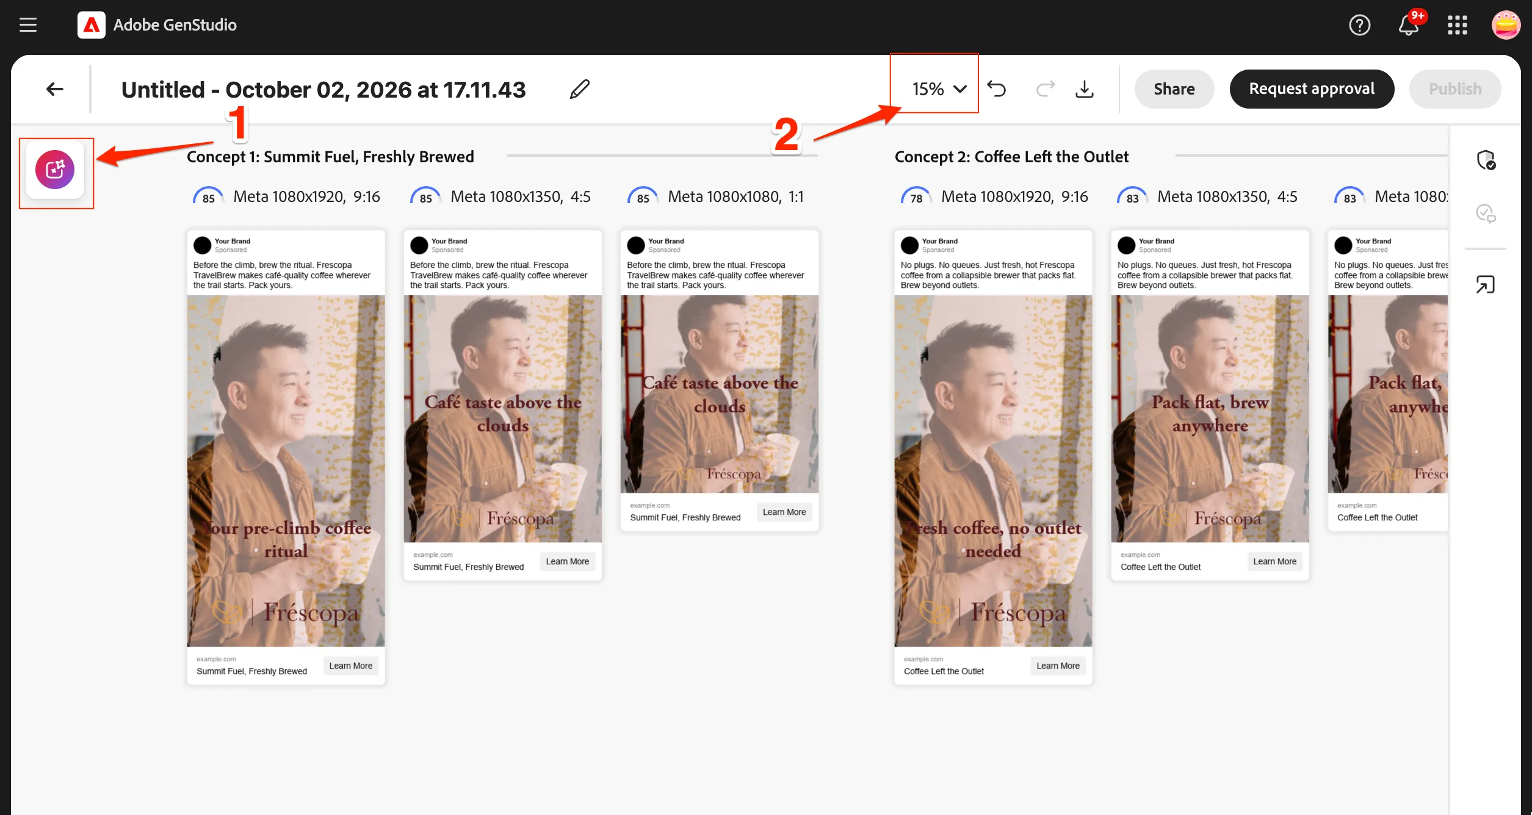Go back with the left arrow
The image size is (1532, 815).
point(55,89)
